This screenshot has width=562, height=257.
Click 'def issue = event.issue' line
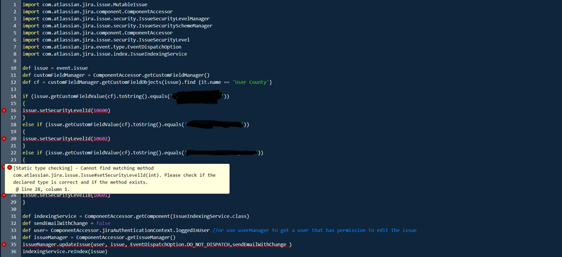(55, 68)
